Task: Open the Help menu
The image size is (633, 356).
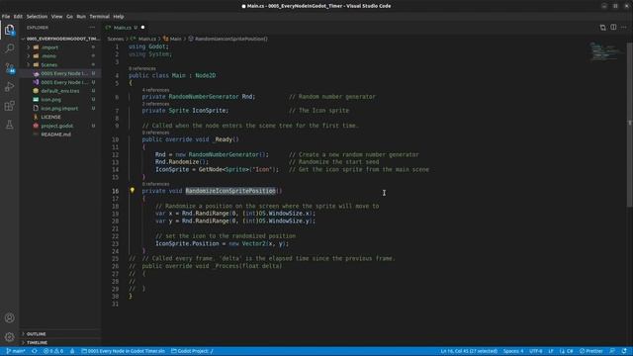Action: coord(119,17)
